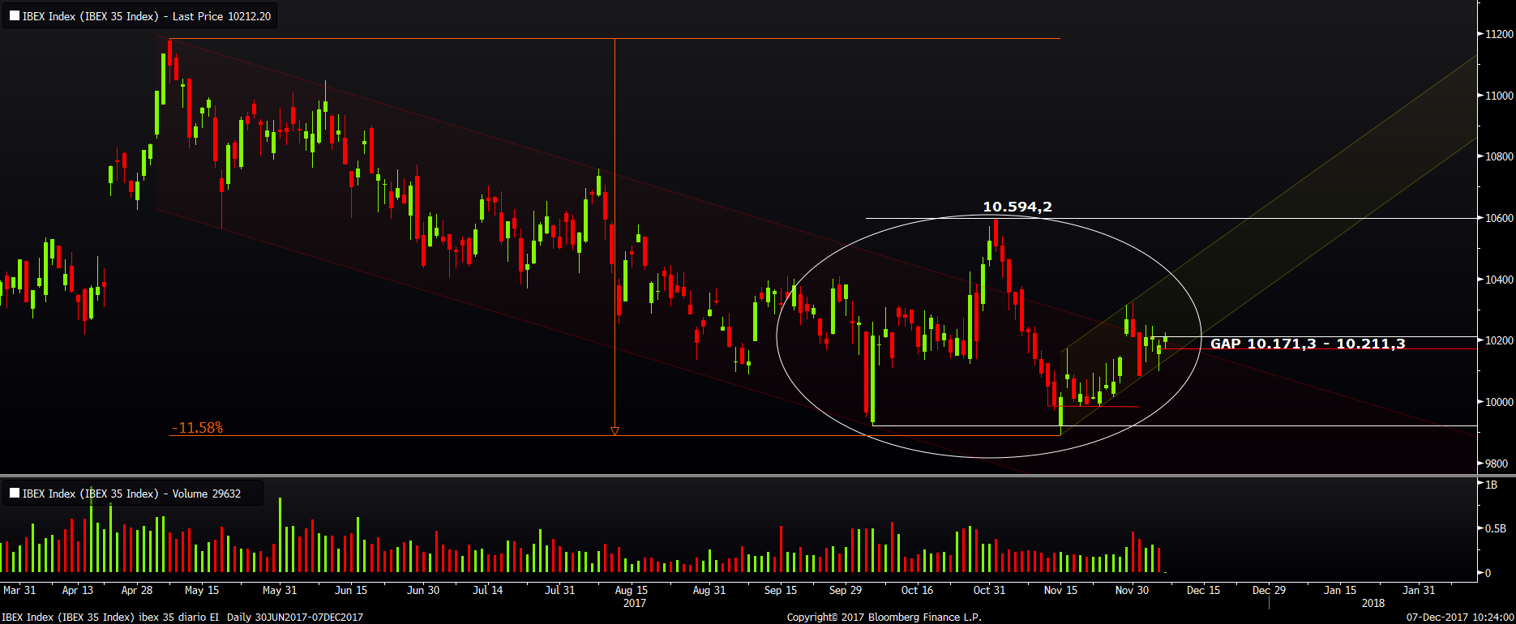Click the Dec 29 date label
The height and width of the screenshot is (624, 1516).
click(1269, 590)
